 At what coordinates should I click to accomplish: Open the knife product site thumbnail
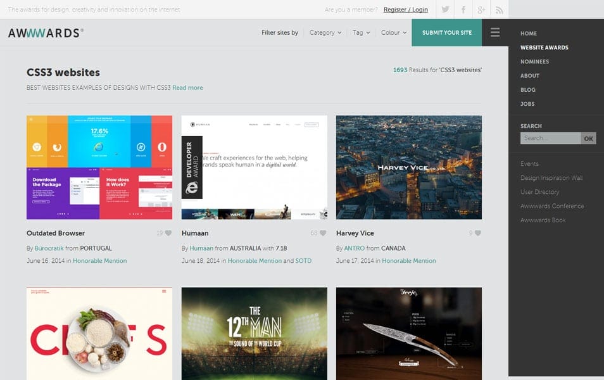pyautogui.click(x=409, y=334)
